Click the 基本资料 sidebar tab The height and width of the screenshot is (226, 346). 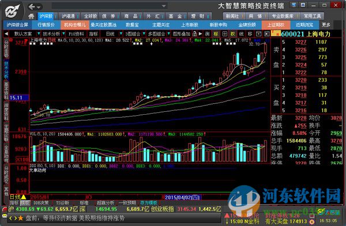[x=6, y=91]
